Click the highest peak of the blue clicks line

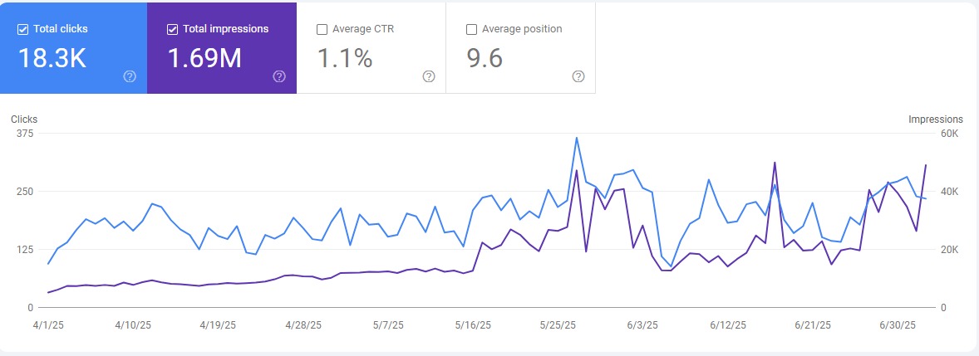point(577,138)
